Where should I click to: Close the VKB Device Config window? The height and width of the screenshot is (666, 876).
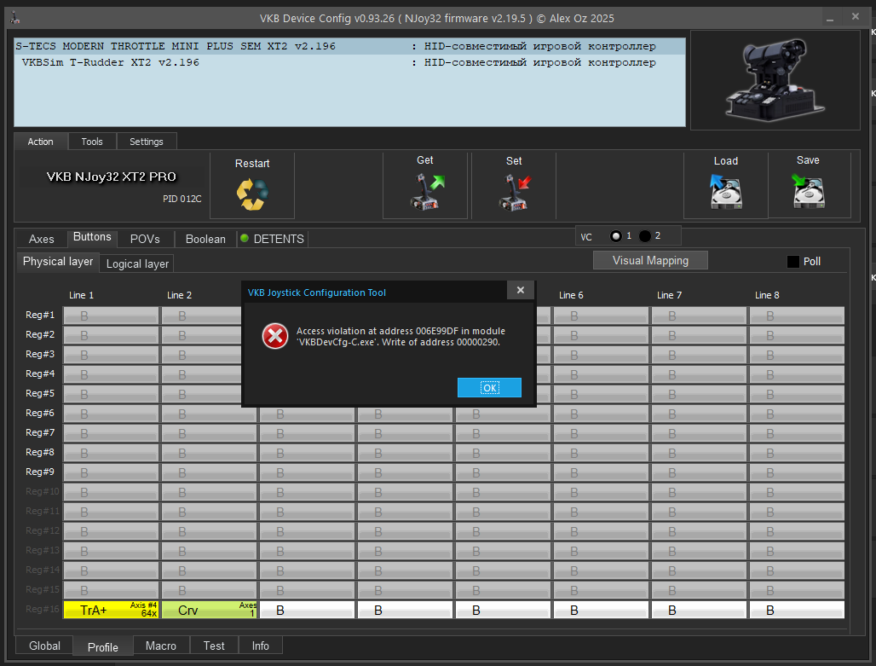pyautogui.click(x=856, y=17)
